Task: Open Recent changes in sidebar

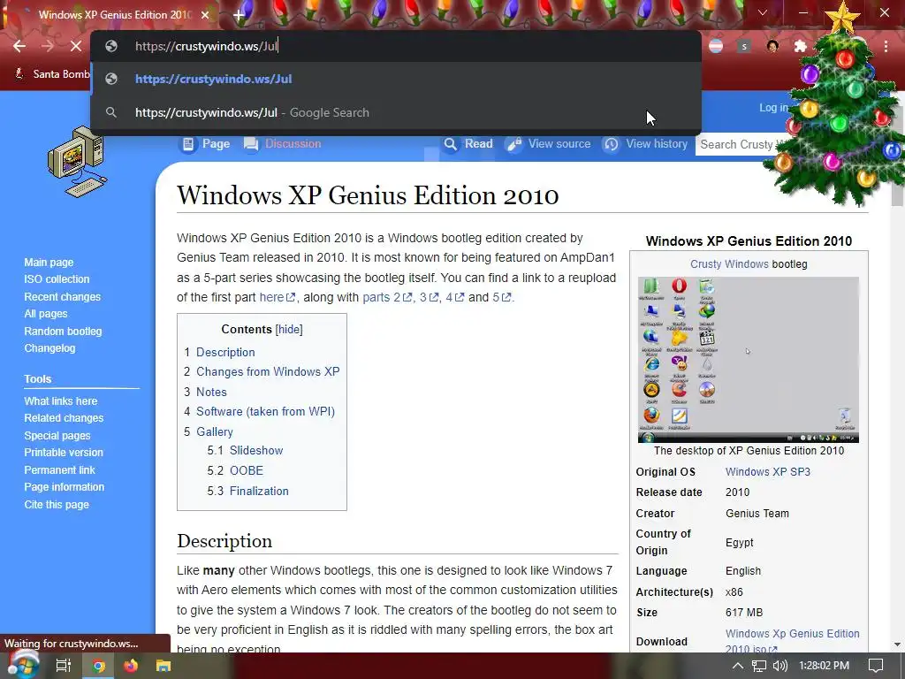Action: (x=63, y=297)
